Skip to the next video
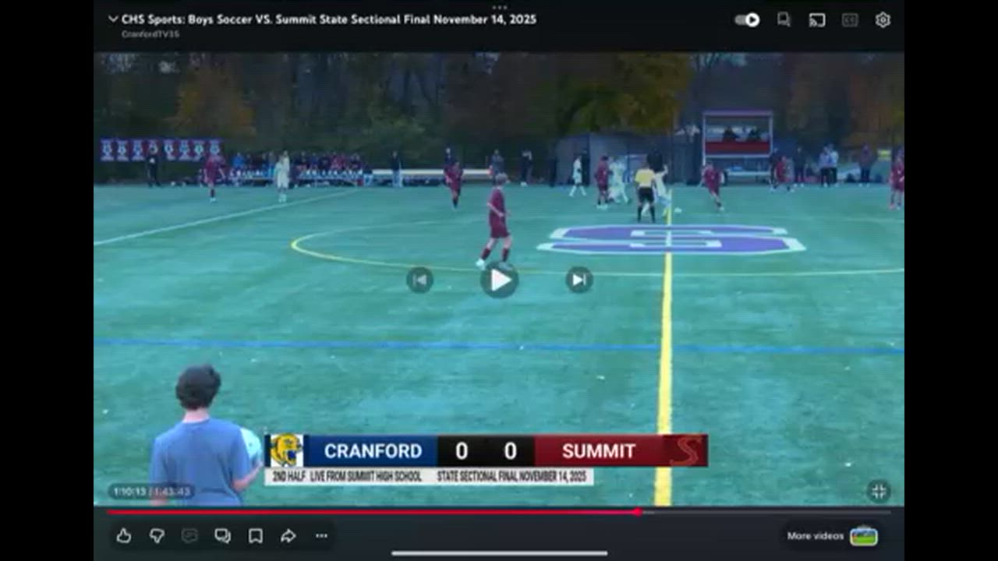Viewport: 998px width, 561px height. click(x=579, y=280)
